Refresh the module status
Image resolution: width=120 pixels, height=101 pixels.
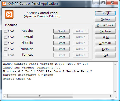(x=105, y=43)
